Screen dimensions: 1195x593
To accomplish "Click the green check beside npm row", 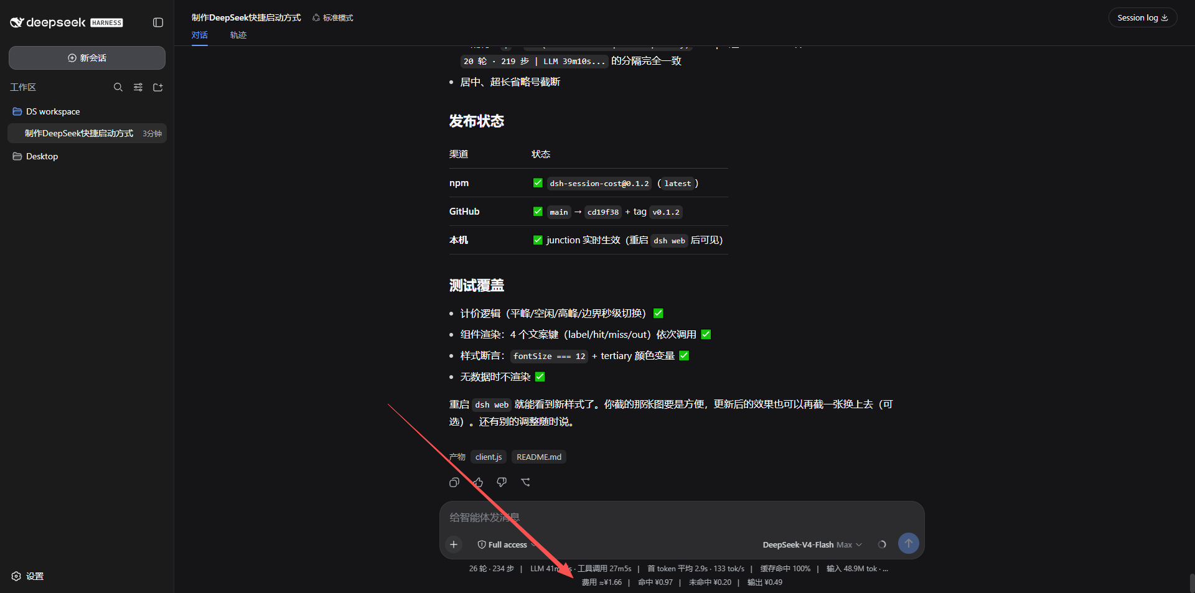I will pos(538,183).
